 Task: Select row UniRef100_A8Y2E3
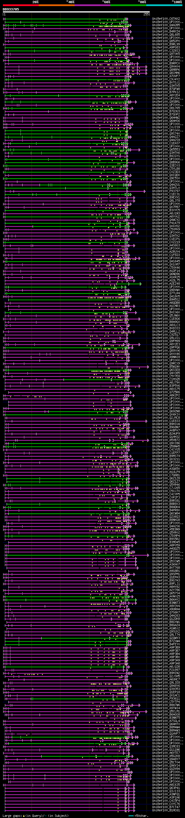coord(166,344)
